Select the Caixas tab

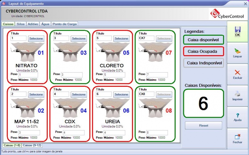[8, 24]
